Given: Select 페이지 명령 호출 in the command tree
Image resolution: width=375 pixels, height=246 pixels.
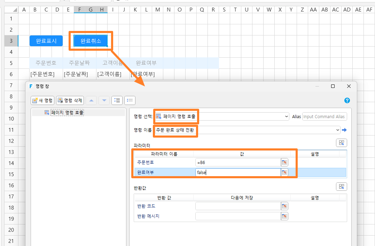Looking at the screenshot, I should [x=67, y=113].
